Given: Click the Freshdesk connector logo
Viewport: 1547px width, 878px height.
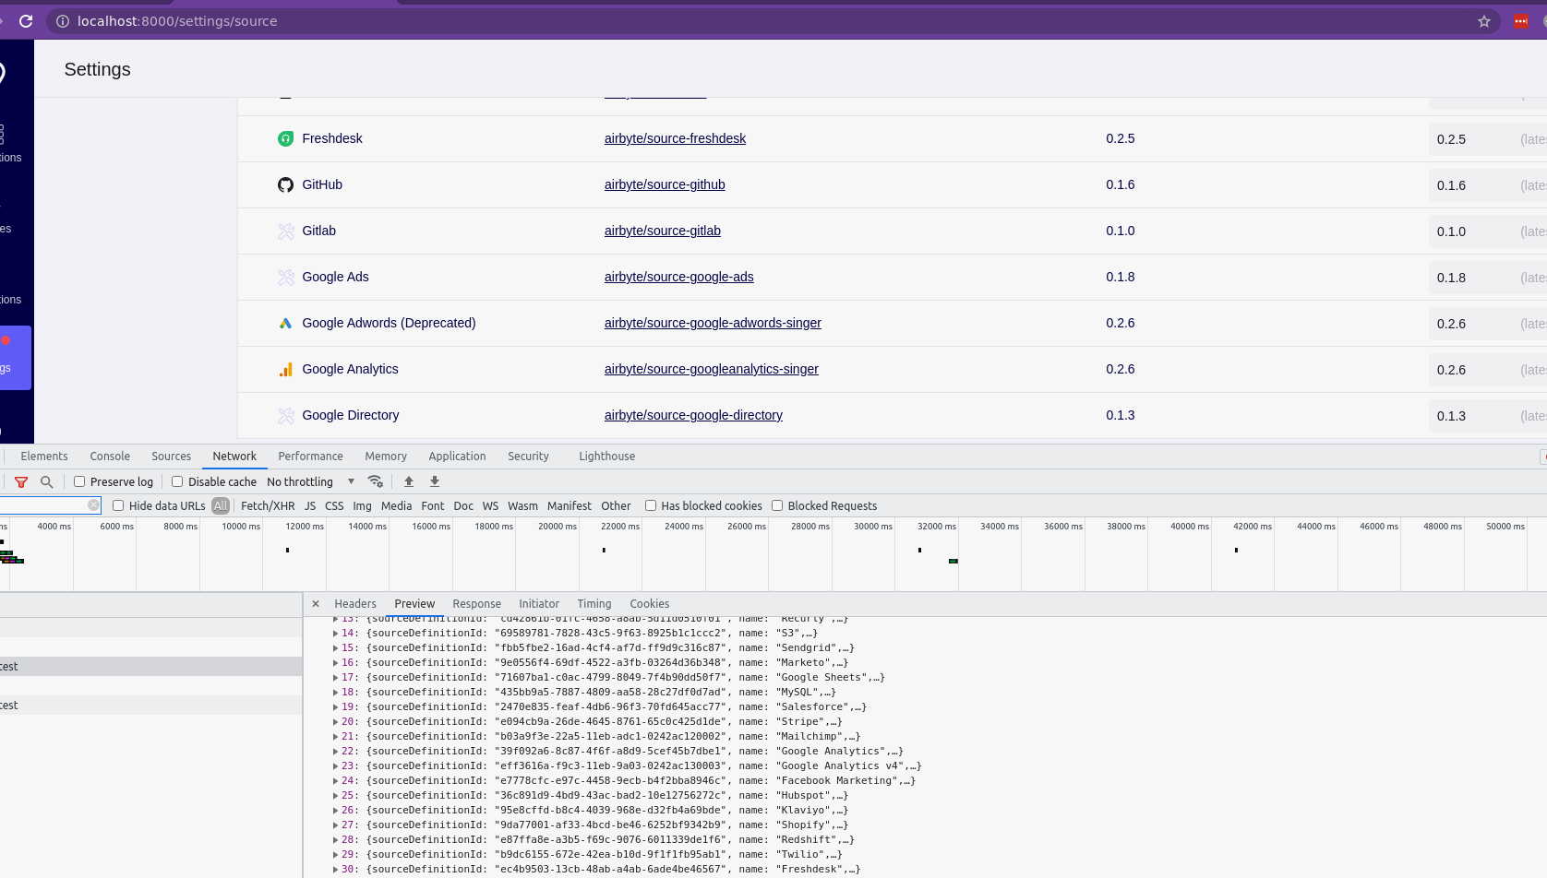Looking at the screenshot, I should click(x=286, y=138).
